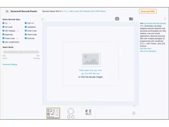Open the View more Samples link
169x127 pixels.
click(x=148, y=51)
